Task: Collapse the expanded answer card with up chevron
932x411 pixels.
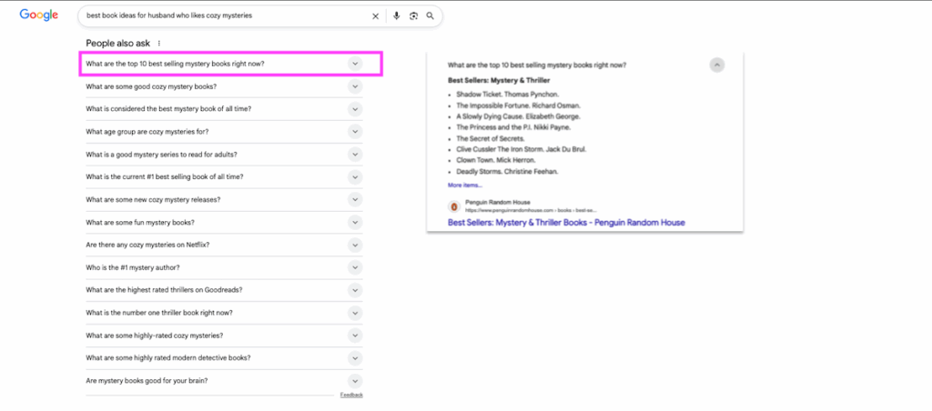Action: 717,65
